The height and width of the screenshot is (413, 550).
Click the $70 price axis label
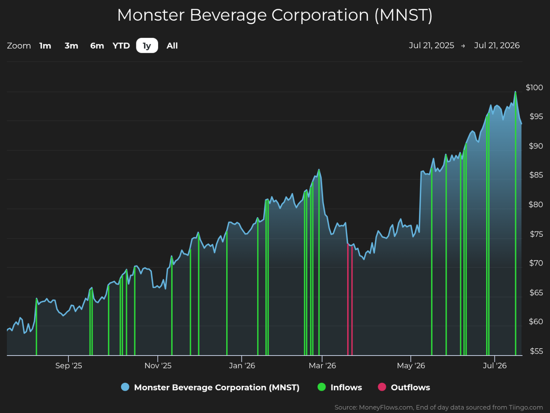click(x=536, y=263)
